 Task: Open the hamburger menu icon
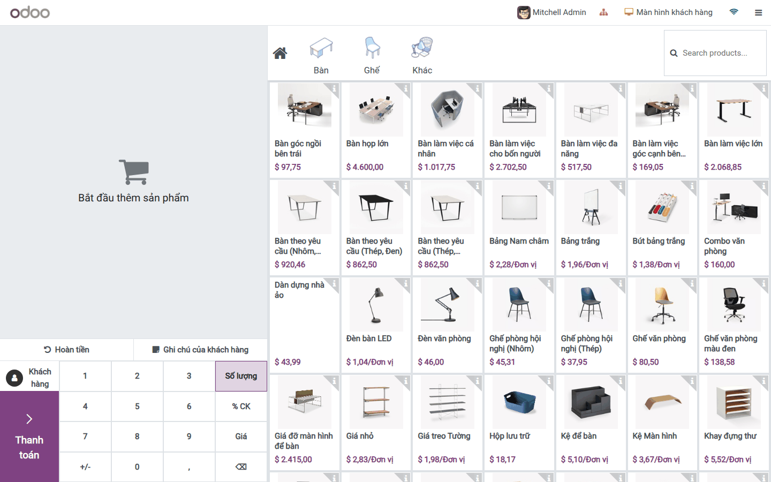(x=758, y=12)
